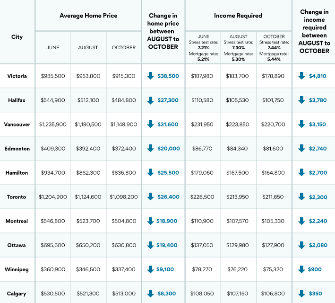The height and width of the screenshot is (303, 335).
Task: Click the Average Home Price header
Action: pyautogui.click(x=88, y=16)
